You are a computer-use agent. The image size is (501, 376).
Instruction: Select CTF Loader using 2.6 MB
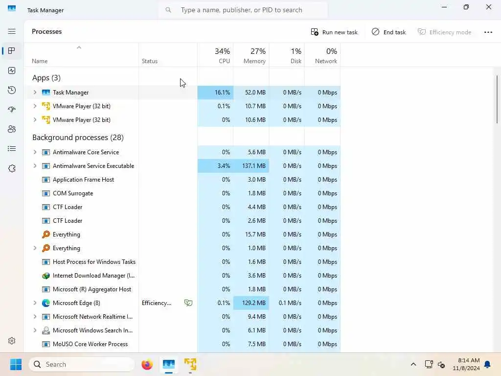[182, 221]
